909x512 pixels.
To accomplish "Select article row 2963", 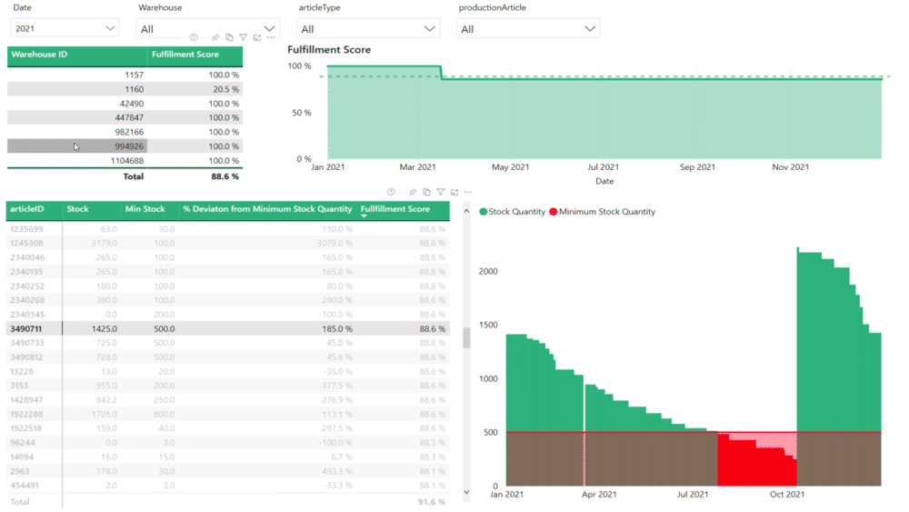I will pyautogui.click(x=228, y=471).
